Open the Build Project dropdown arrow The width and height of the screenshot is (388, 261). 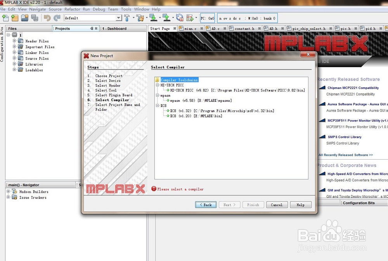[x=133, y=17]
